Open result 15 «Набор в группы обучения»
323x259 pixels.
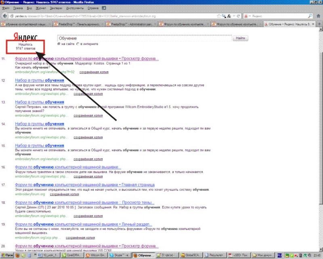point(40,146)
